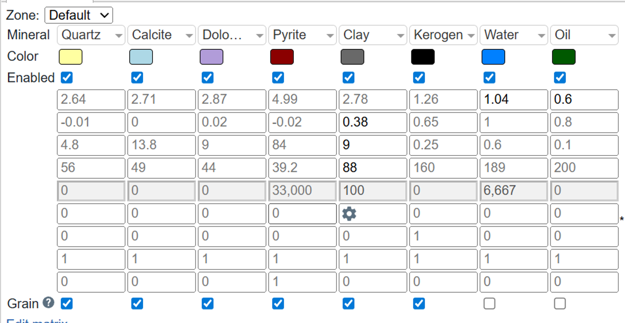The image size is (625, 323).
Task: Uncheck the Enabled checkbox for Clay
Action: tap(348, 77)
